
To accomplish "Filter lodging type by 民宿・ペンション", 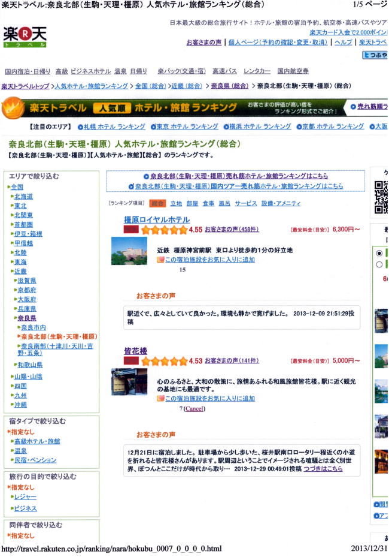I will point(35,460).
